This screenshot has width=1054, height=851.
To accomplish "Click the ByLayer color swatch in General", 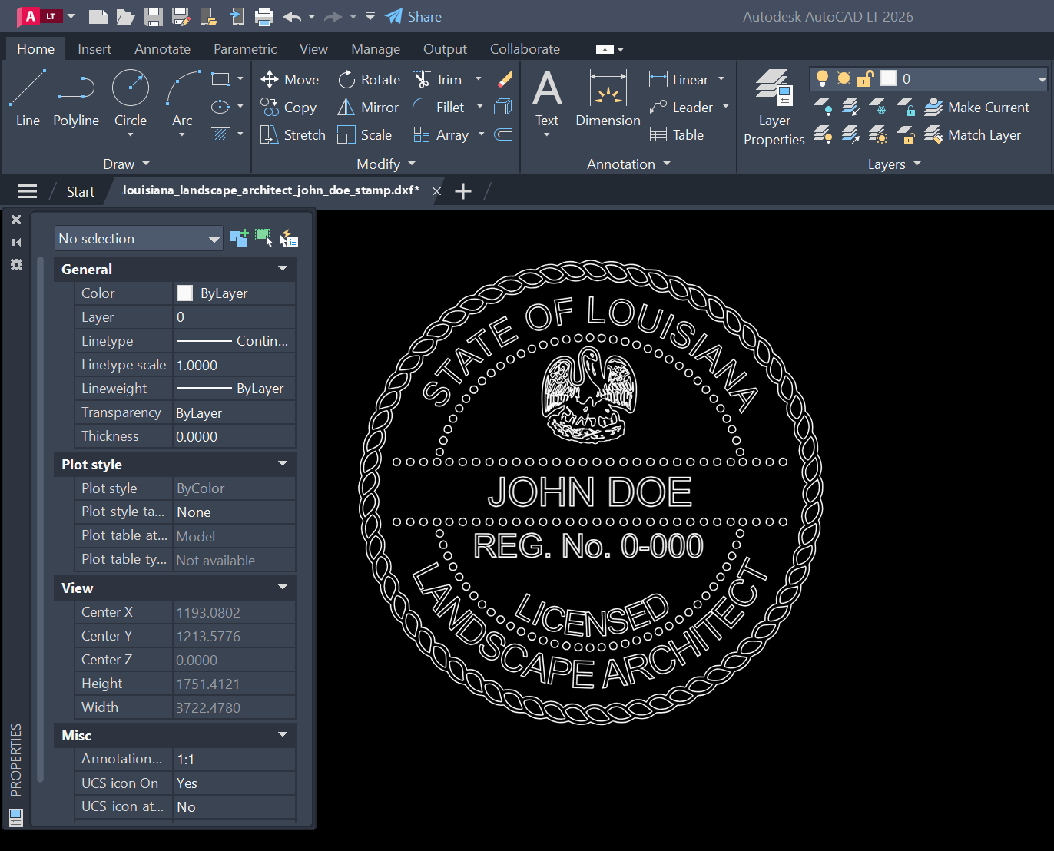I will [x=184, y=293].
